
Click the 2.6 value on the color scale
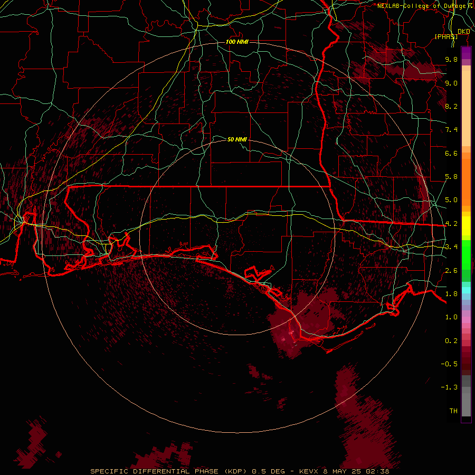click(x=451, y=270)
